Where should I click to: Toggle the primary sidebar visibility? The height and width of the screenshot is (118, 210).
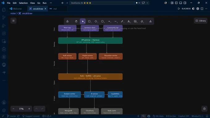176,3
